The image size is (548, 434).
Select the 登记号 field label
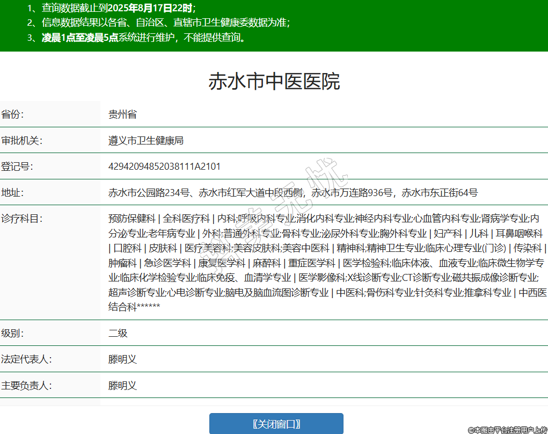point(17,167)
